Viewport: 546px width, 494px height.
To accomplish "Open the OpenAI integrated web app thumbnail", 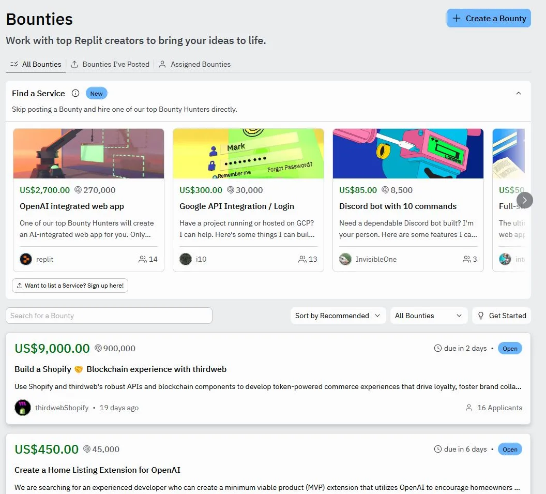I will click(88, 153).
